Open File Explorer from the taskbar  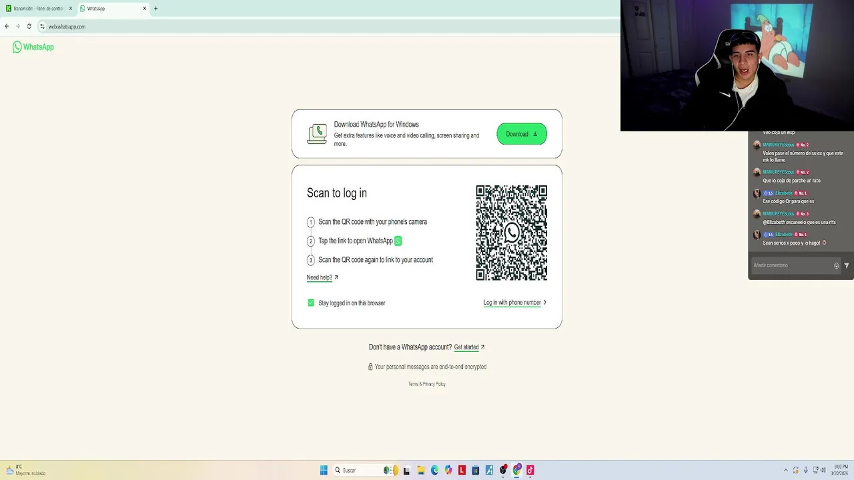pos(421,470)
